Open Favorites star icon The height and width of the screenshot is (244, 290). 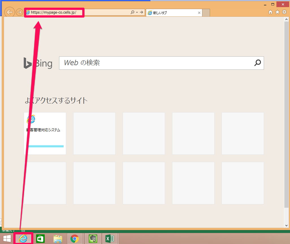278,12
